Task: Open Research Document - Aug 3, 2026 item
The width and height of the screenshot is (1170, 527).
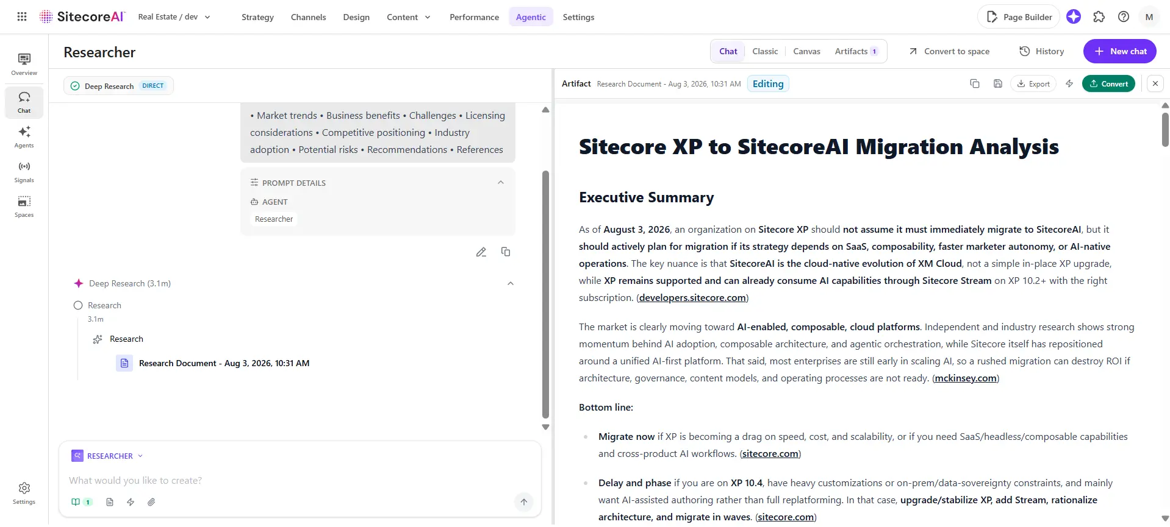Action: 213,363
